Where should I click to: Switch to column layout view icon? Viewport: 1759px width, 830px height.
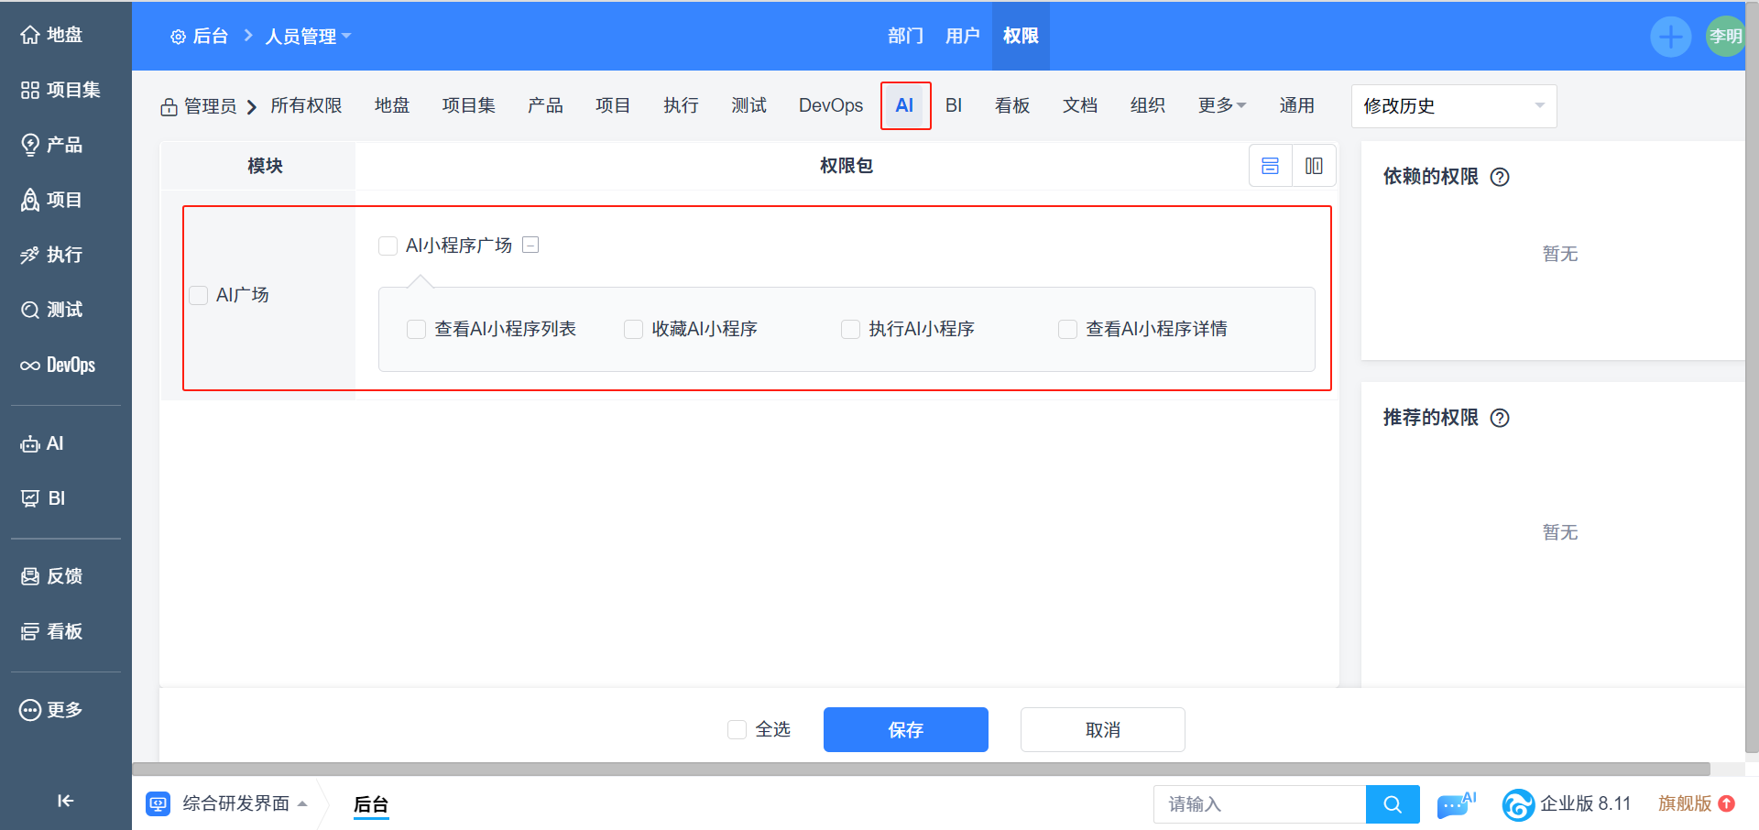pos(1314,166)
